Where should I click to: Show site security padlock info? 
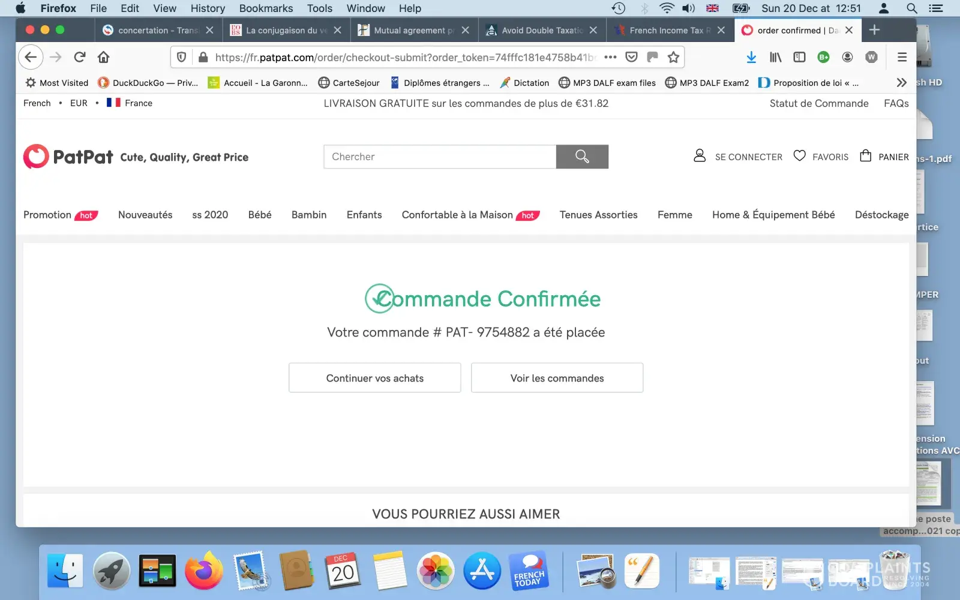[x=203, y=57]
